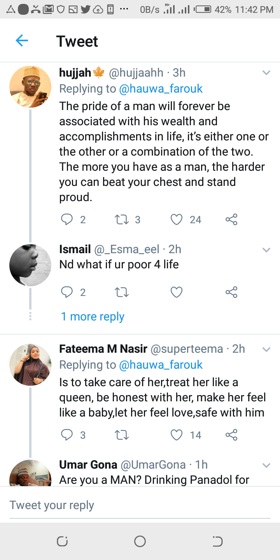The height and width of the screenshot is (560, 280).
Task: Retweet Fateema M Nasir's tweet
Action: [122, 435]
